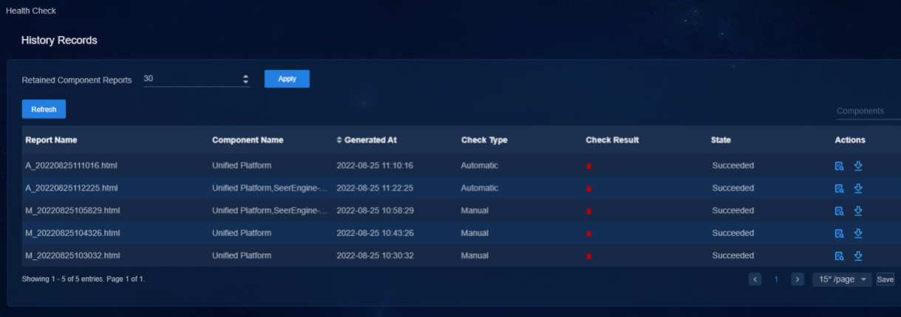
Task: Select report name M_20220825104326.html
Action: pos(72,233)
